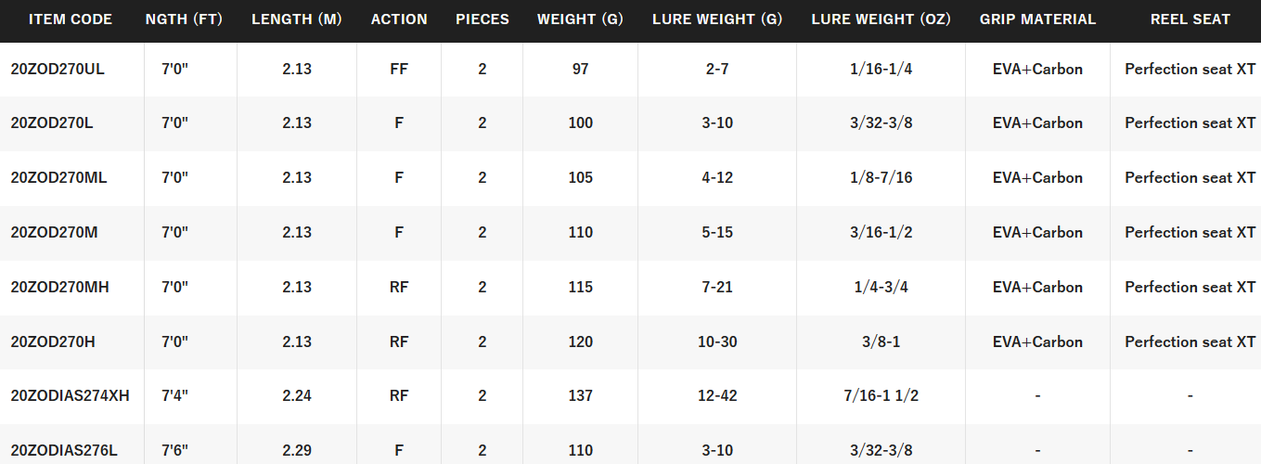Click the PIECES column header
Image resolution: width=1261 pixels, height=464 pixels.
[483, 19]
